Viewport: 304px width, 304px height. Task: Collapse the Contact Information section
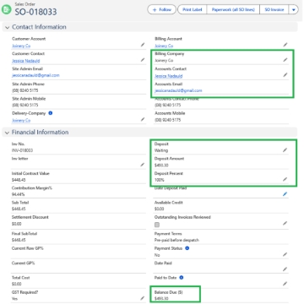[8, 27]
